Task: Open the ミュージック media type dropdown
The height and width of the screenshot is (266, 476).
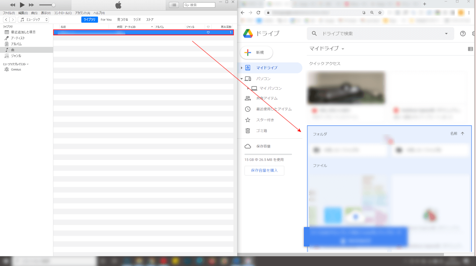Action: coord(33,20)
